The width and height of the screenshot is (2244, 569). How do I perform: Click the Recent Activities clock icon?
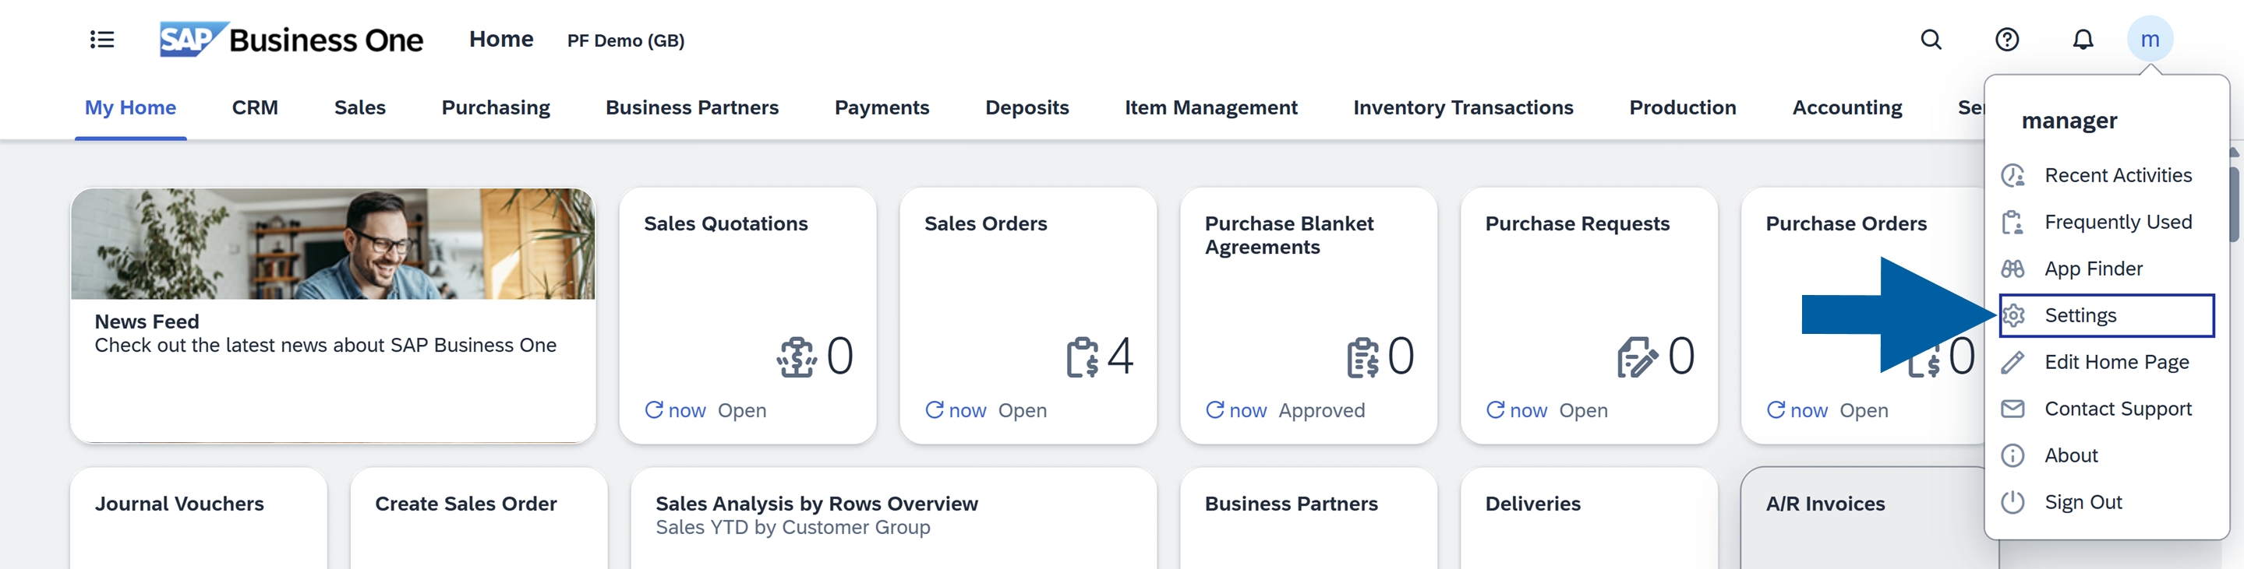pos(2015,175)
